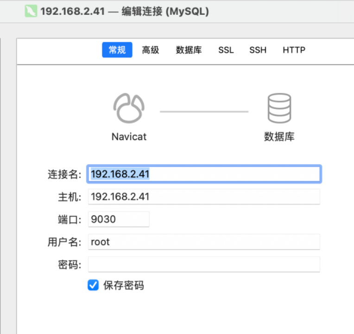Click the window title 编辑连接 (MySQL)

[165, 11]
